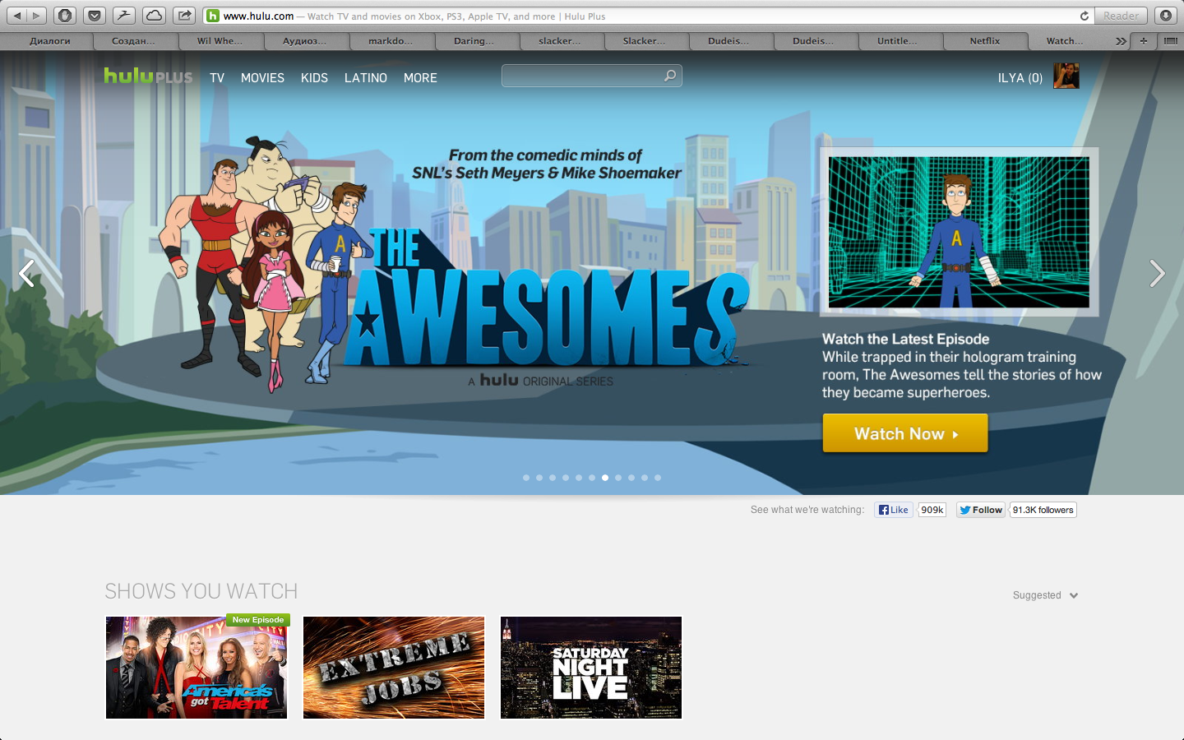Click the magnifier search icon

670,76
